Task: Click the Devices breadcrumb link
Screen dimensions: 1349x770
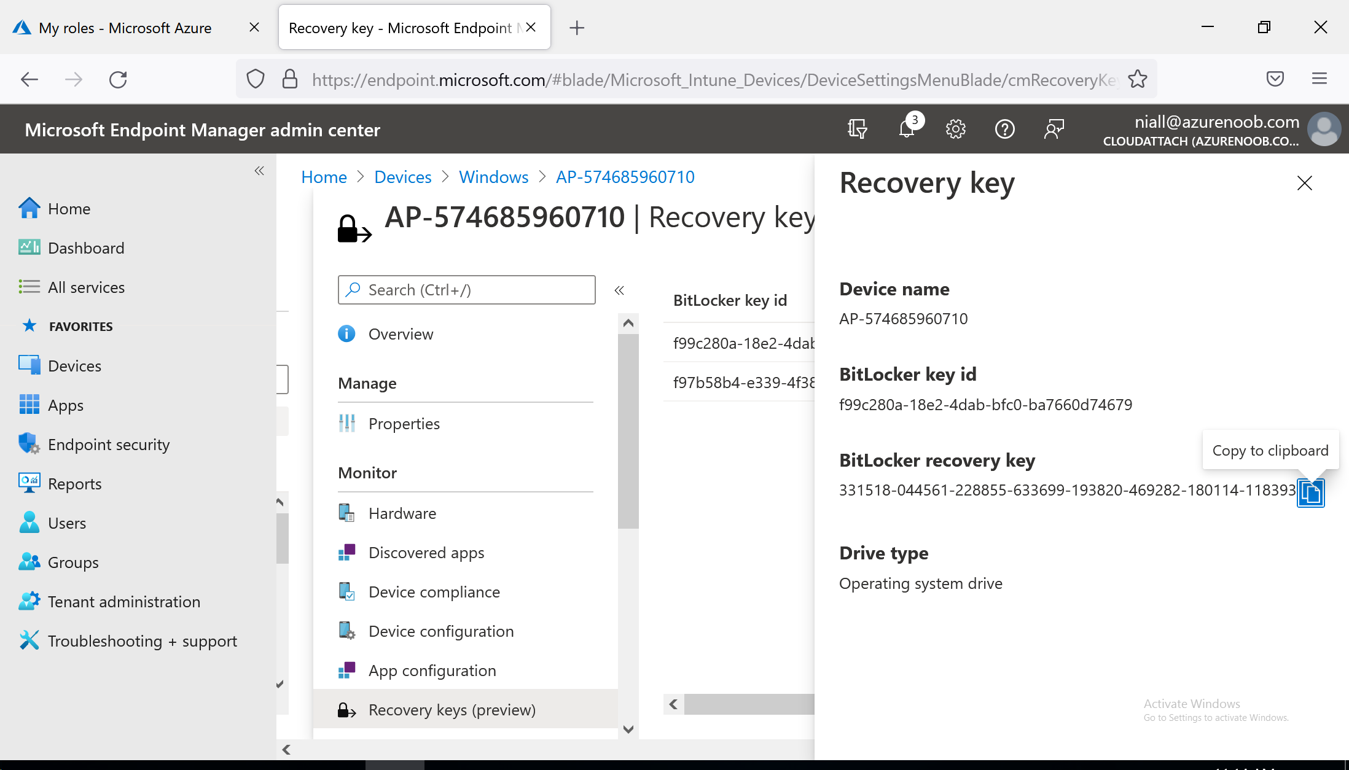Action: [402, 177]
